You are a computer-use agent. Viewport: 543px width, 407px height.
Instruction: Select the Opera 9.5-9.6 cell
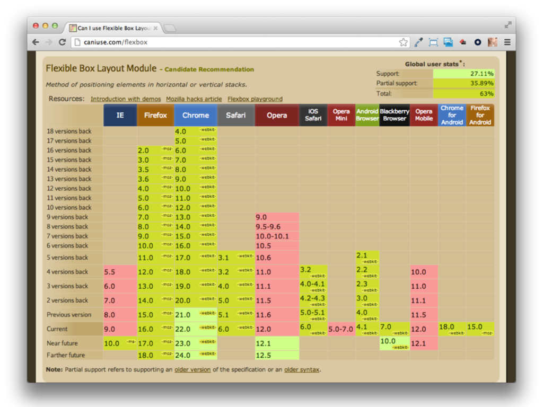277,227
